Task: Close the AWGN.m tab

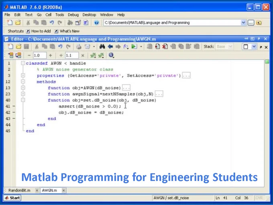Action: tap(63, 191)
